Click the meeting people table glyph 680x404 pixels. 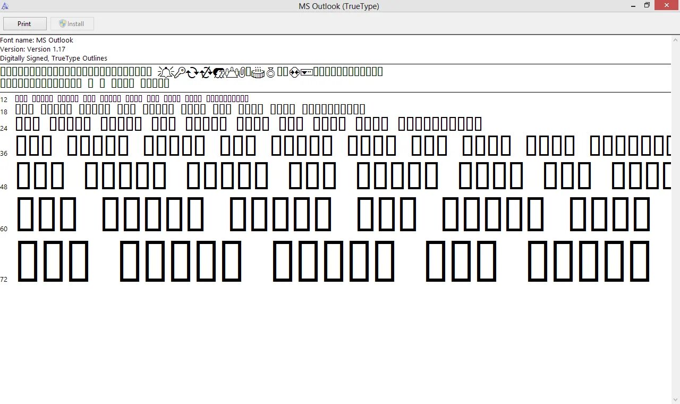click(232, 72)
